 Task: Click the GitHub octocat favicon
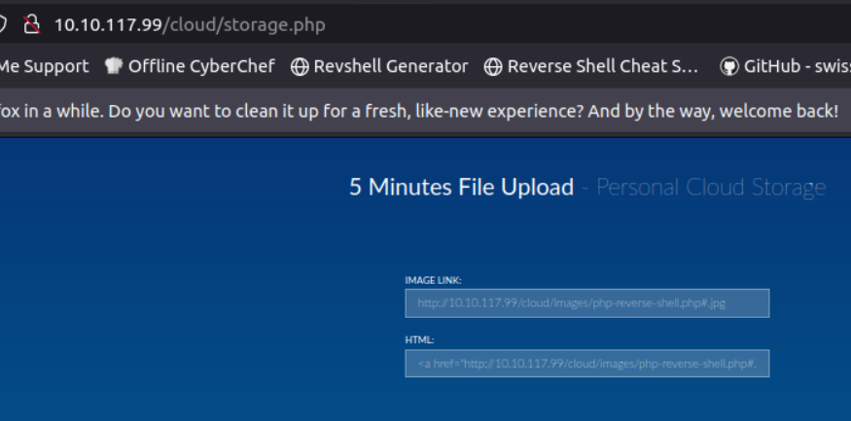click(x=729, y=66)
